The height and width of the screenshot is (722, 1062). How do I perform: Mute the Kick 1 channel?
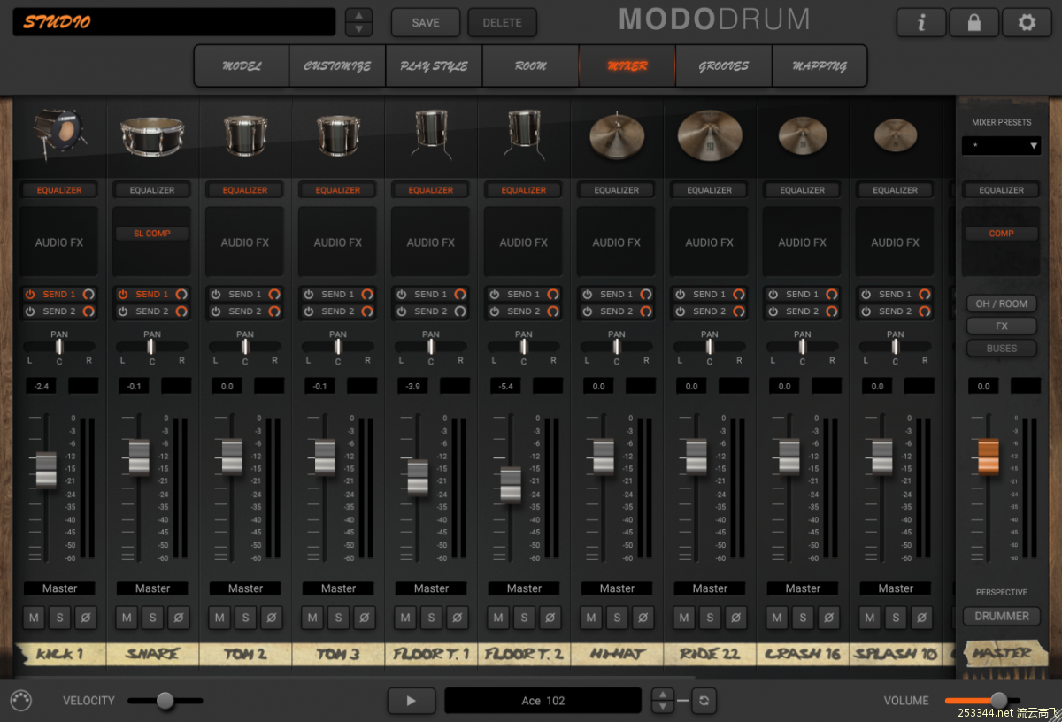[34, 618]
